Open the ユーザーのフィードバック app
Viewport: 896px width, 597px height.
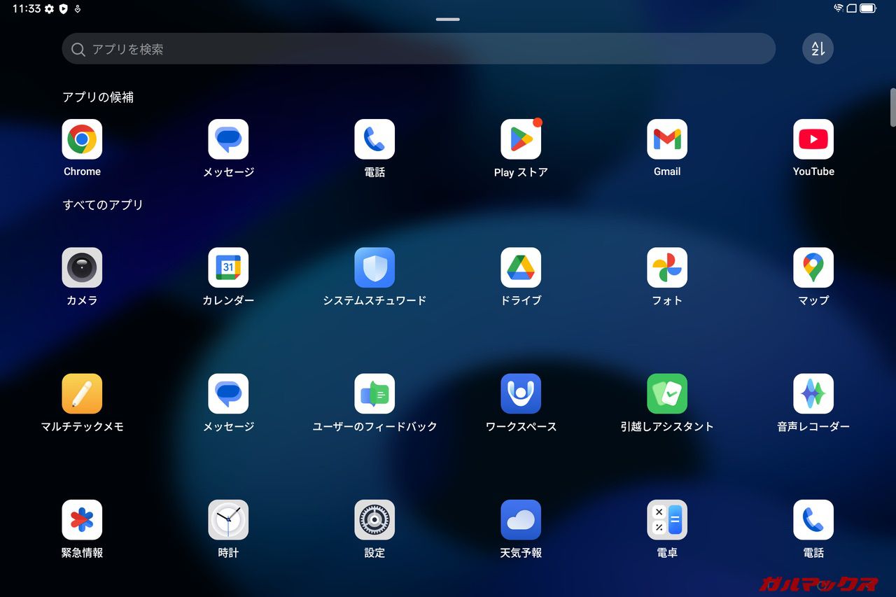coord(374,393)
